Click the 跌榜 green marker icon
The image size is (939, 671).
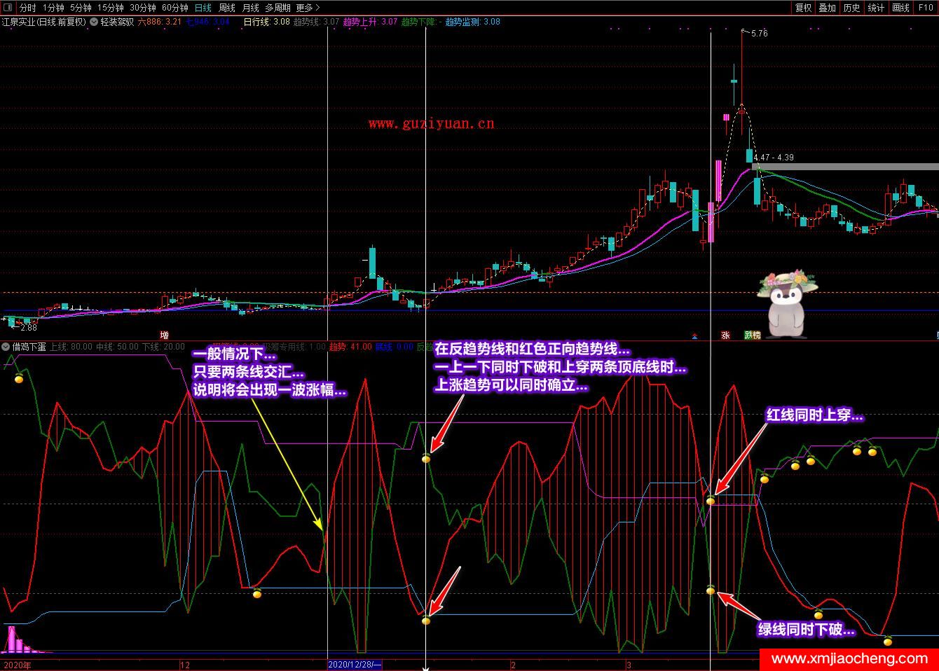tap(753, 335)
